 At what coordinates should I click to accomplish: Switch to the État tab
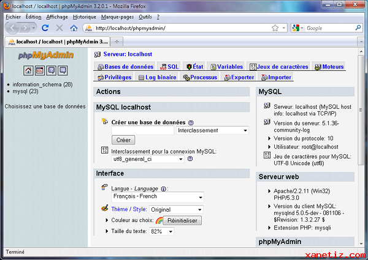coord(195,67)
